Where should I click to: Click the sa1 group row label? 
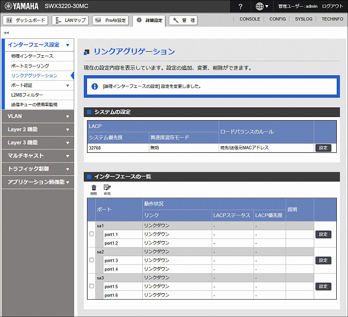[100, 226]
